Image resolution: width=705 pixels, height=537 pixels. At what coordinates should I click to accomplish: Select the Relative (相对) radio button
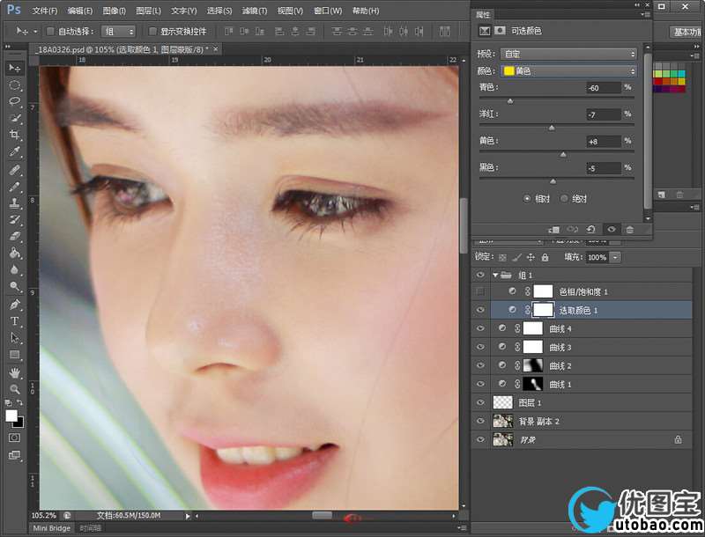pyautogui.click(x=527, y=198)
